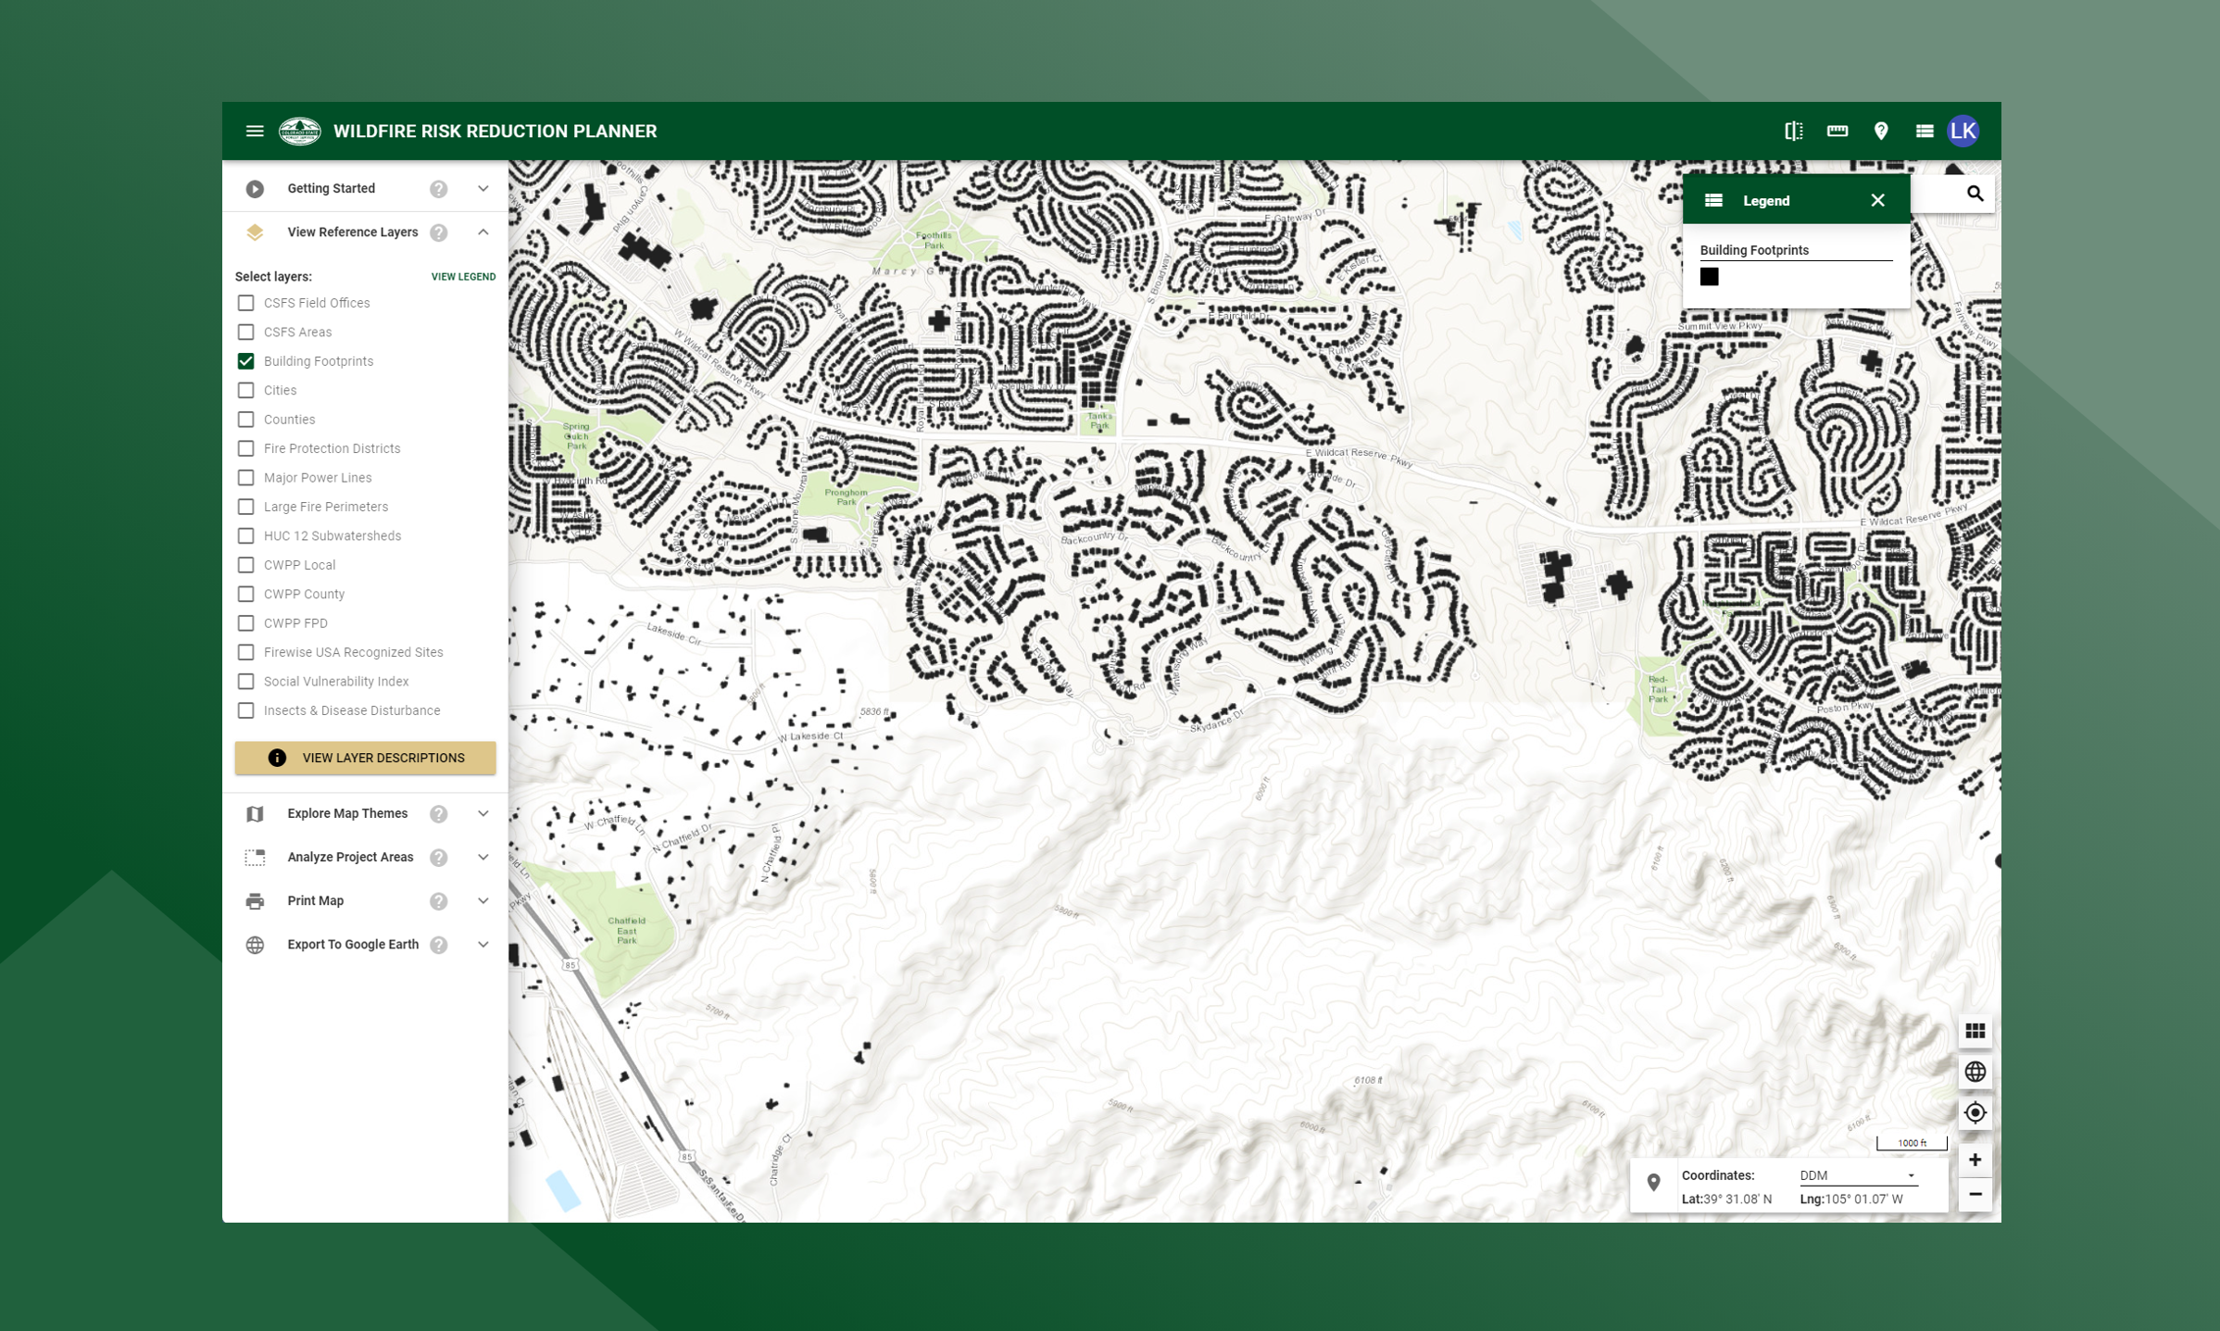Enable the CWPP FPD layer
This screenshot has height=1331, width=2220.
pos(245,623)
